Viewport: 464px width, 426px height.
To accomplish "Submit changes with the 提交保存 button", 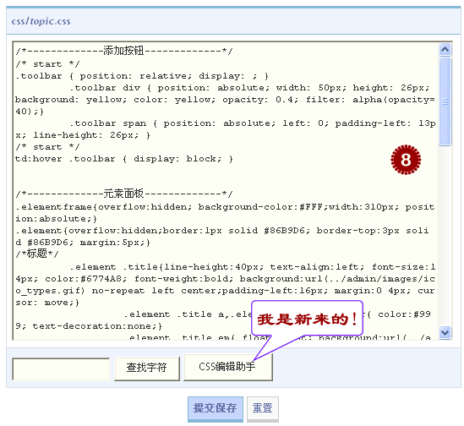I will point(216,408).
